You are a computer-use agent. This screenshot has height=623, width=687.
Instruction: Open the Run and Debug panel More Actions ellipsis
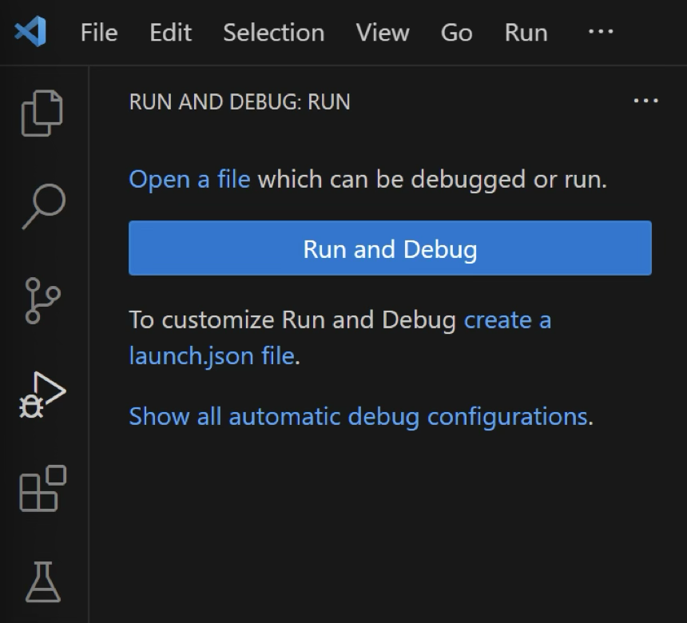(645, 101)
